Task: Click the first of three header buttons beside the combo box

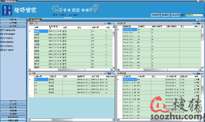Action: click(155, 15)
